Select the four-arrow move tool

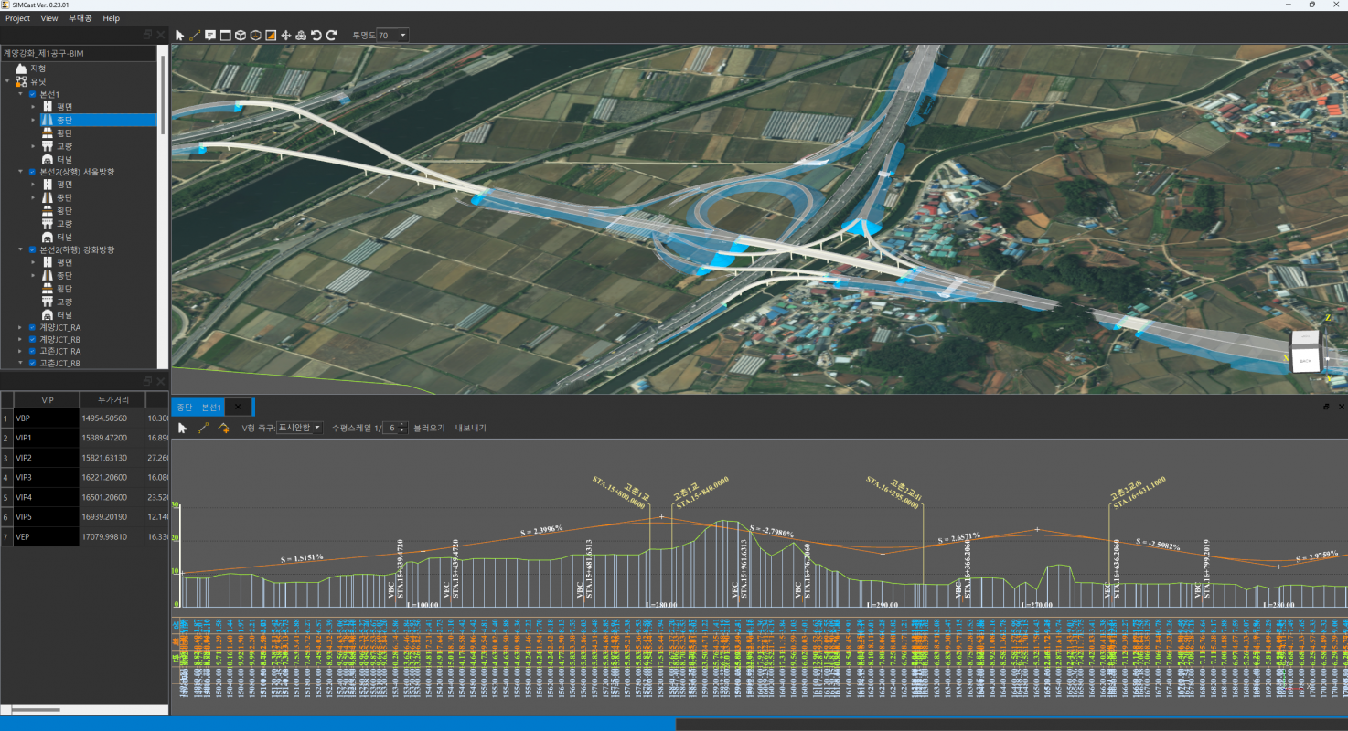tap(285, 36)
